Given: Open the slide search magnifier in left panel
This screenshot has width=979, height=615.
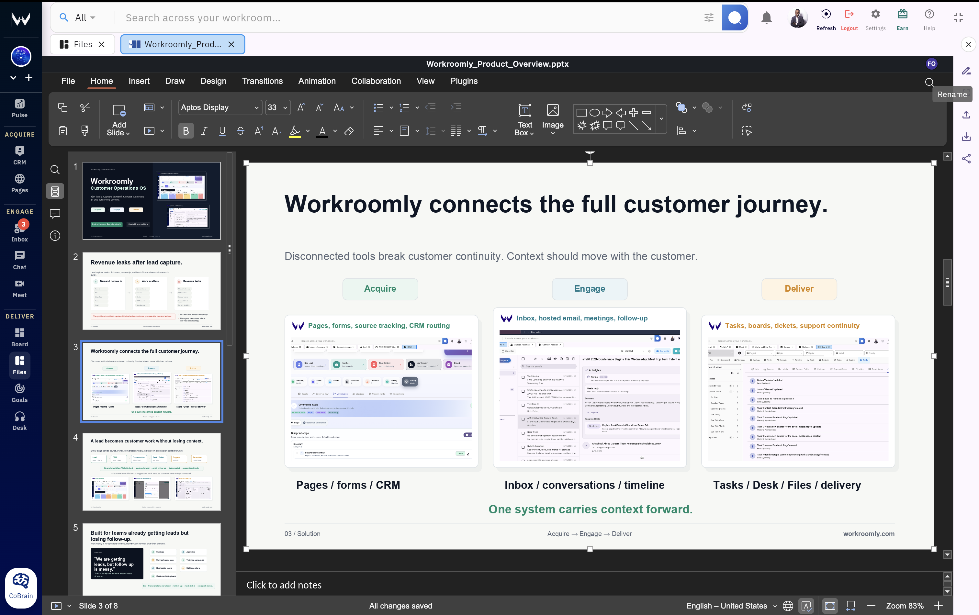Looking at the screenshot, I should (x=55, y=170).
